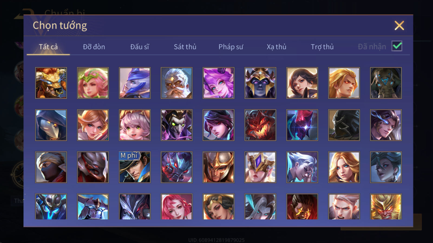This screenshot has height=243, width=433.
Task: Pick the plague doctor masked hero
Action: 51,125
